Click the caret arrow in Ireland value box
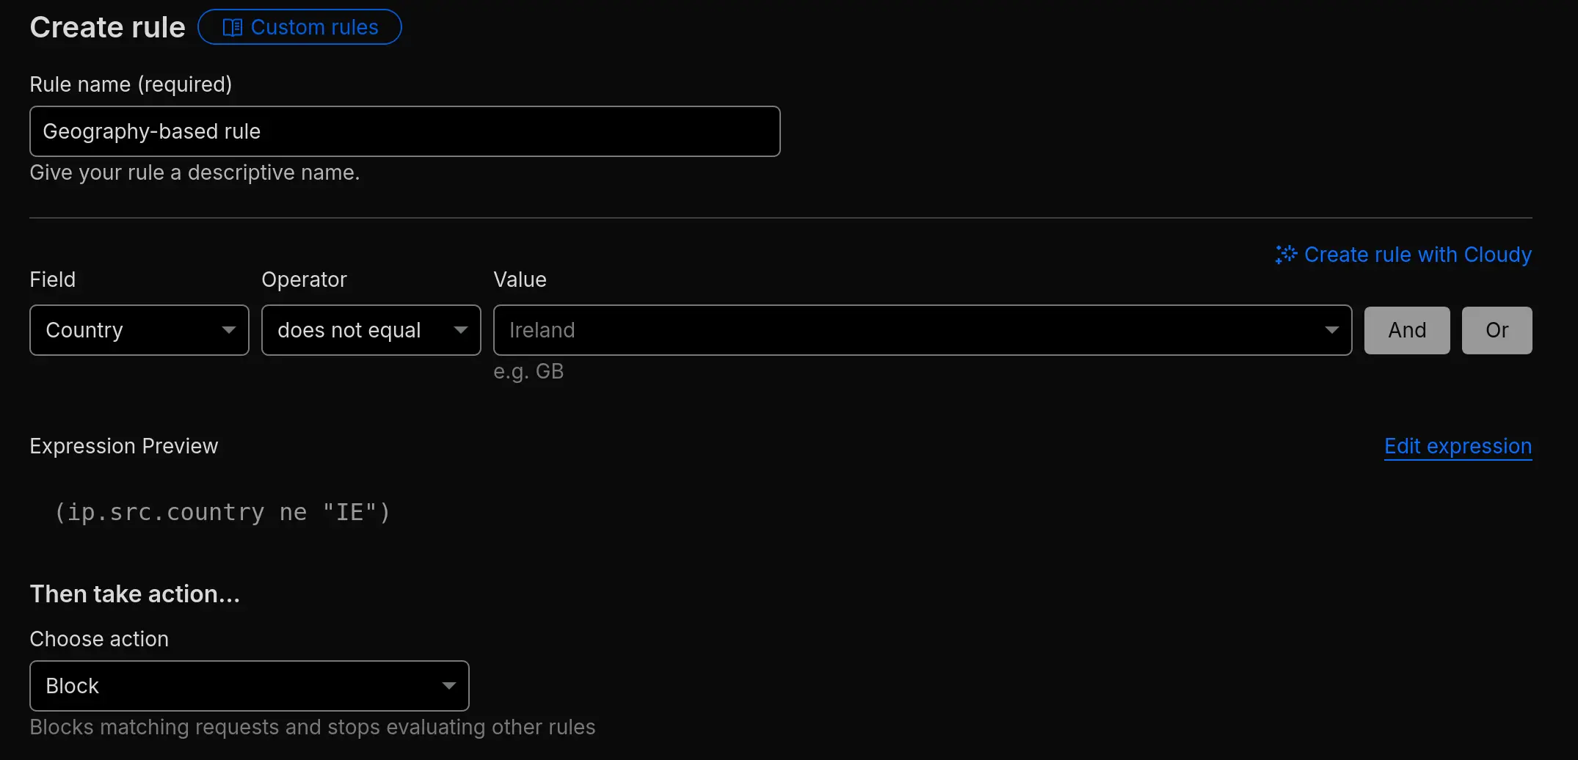 [x=1331, y=330]
